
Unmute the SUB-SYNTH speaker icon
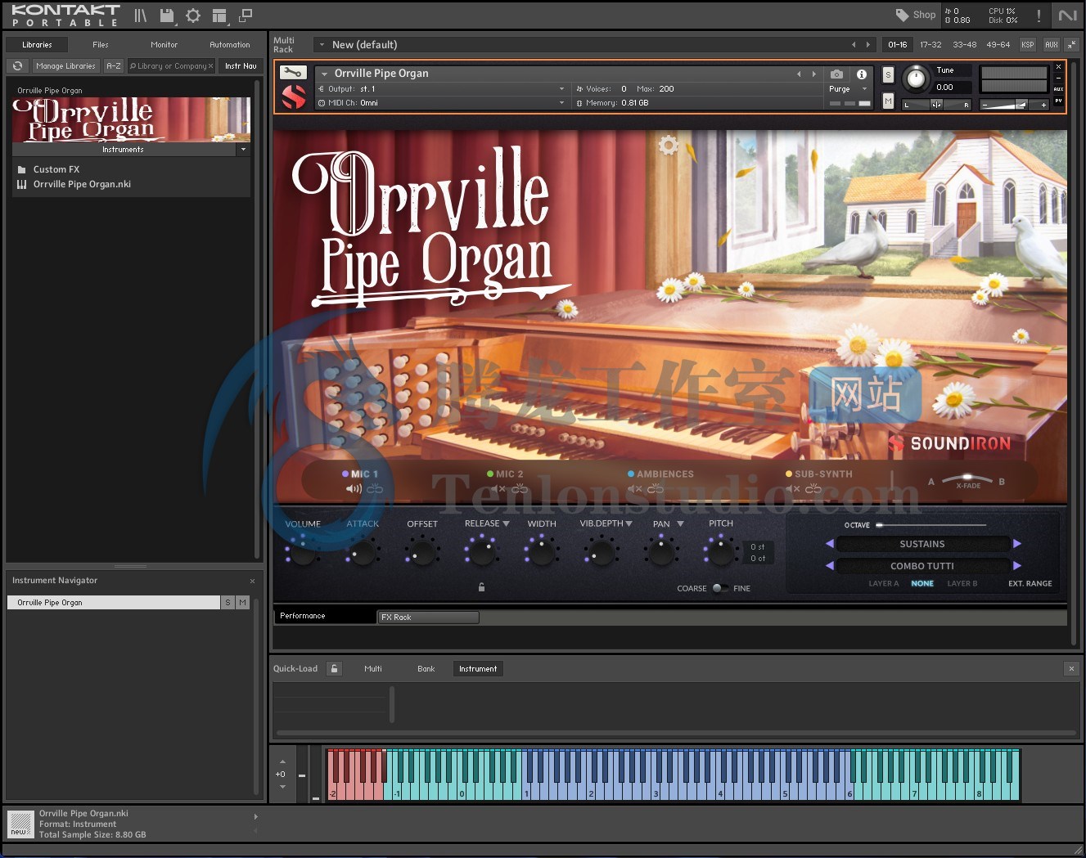(x=792, y=489)
